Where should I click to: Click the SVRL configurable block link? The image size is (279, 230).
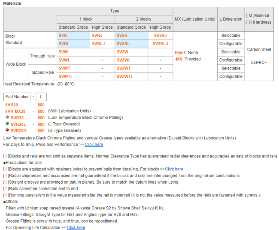[64, 44]
